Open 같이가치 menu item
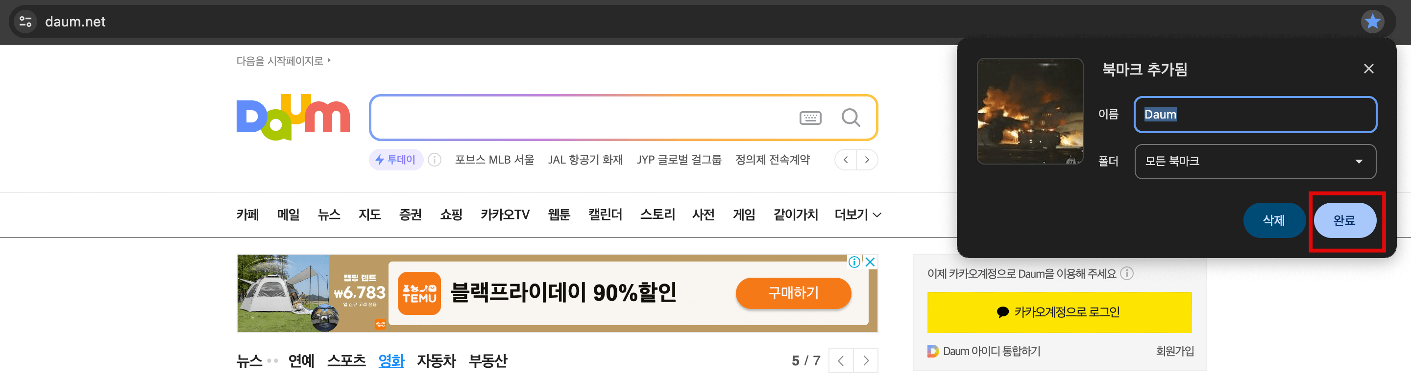 tap(795, 215)
